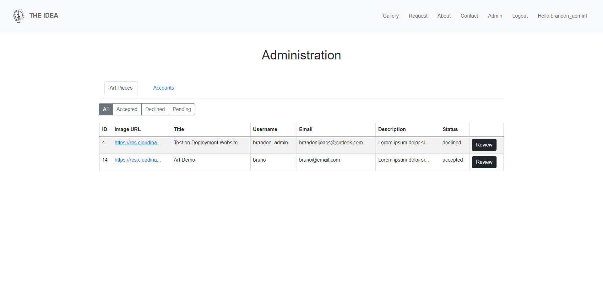The width and height of the screenshot is (603, 304).
Task: Select the Art Pieces tab
Action: (121, 88)
